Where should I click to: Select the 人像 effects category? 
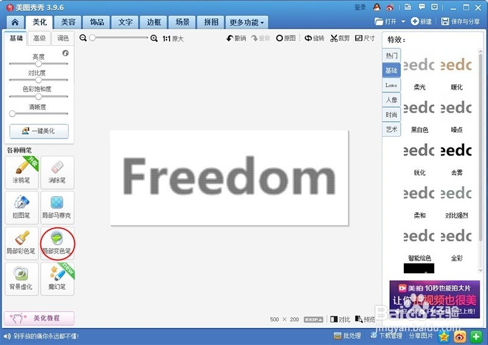tap(392, 100)
